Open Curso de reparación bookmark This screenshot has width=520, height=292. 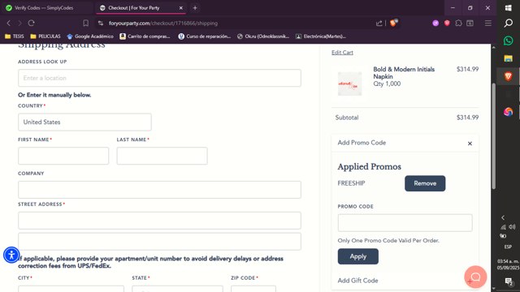pos(204,36)
